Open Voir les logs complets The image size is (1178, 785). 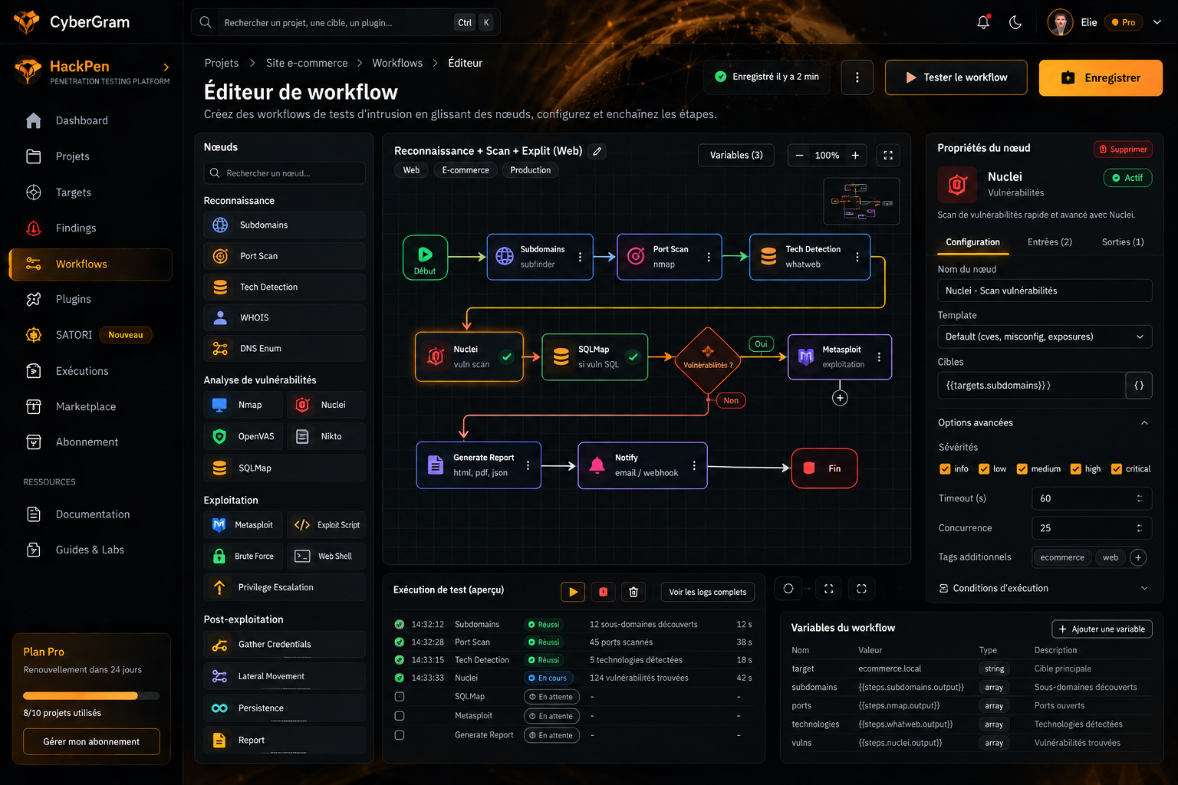707,592
